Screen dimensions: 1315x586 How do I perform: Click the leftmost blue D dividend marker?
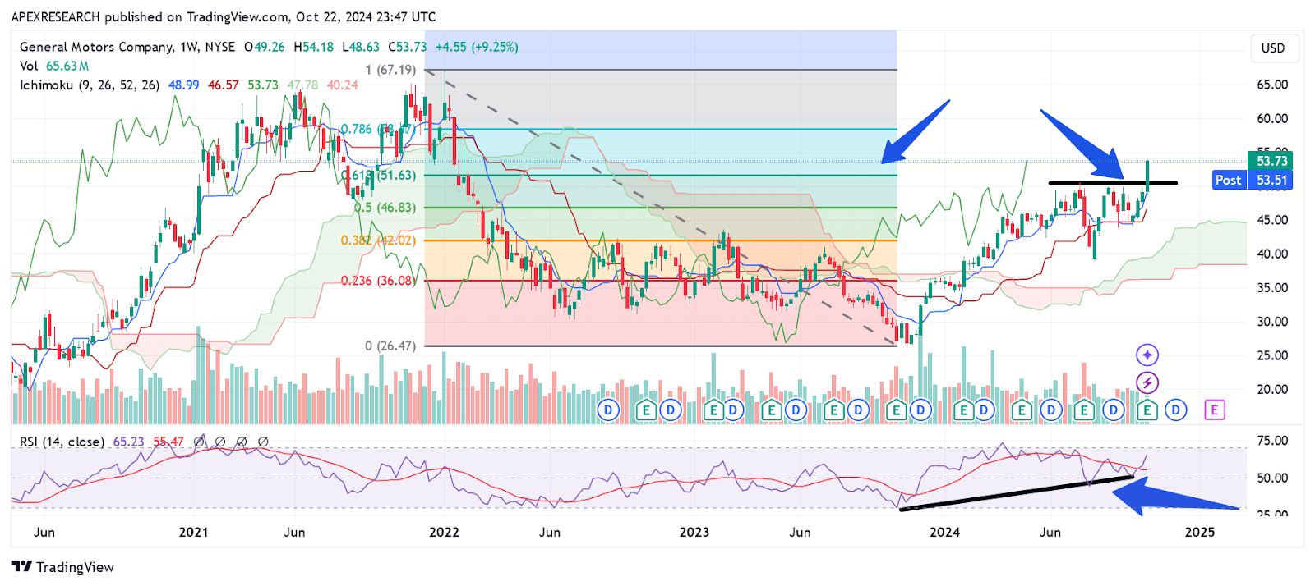point(608,410)
